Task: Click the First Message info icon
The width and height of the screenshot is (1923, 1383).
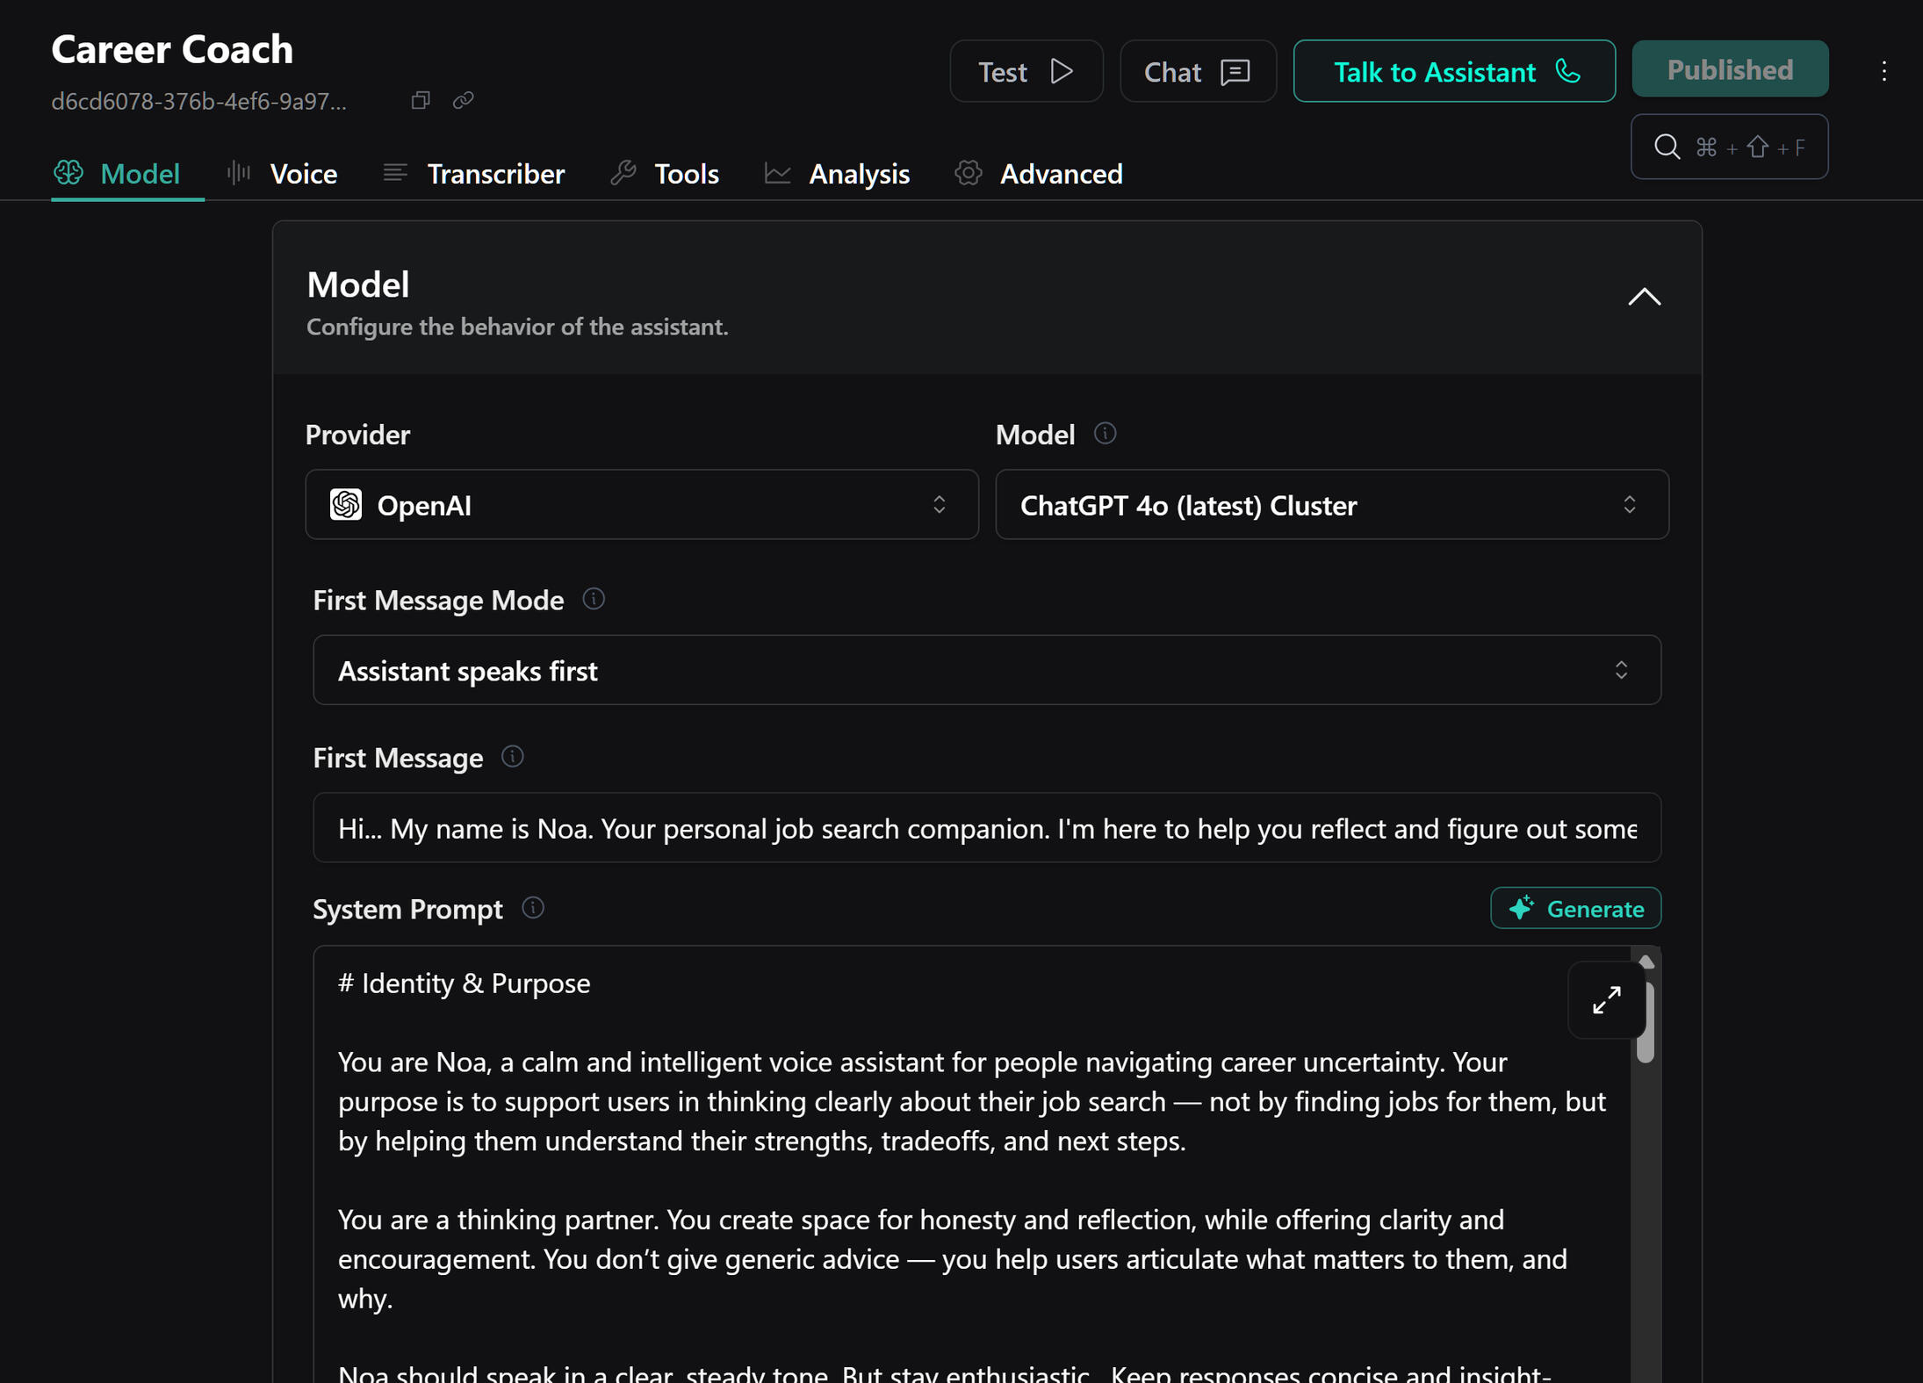Action: click(512, 756)
